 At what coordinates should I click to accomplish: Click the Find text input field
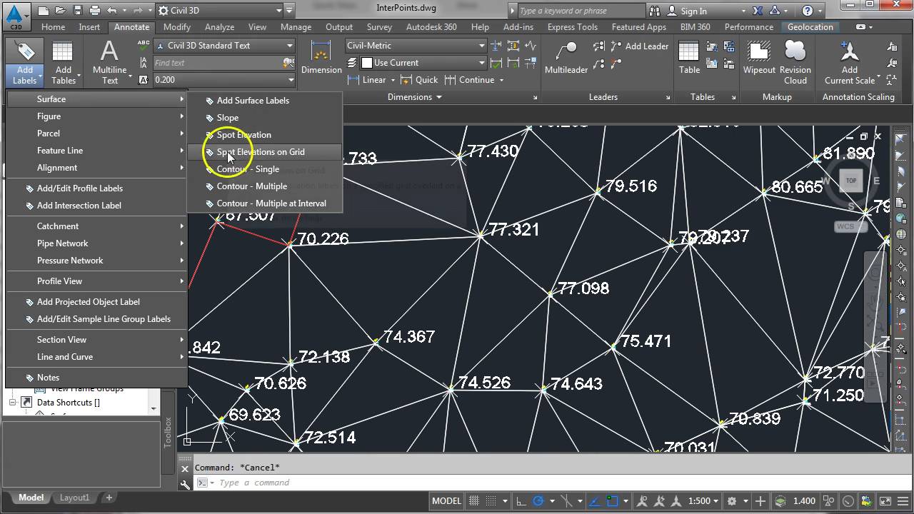click(x=217, y=63)
